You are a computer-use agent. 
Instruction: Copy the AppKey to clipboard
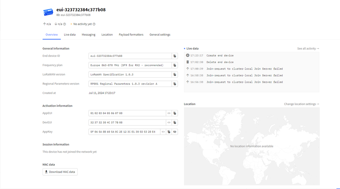pos(169,132)
